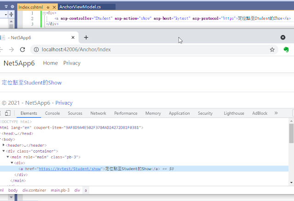294x201 pixels.
Task: Pin the Index.cshtml editor tab
Action: (48, 7)
